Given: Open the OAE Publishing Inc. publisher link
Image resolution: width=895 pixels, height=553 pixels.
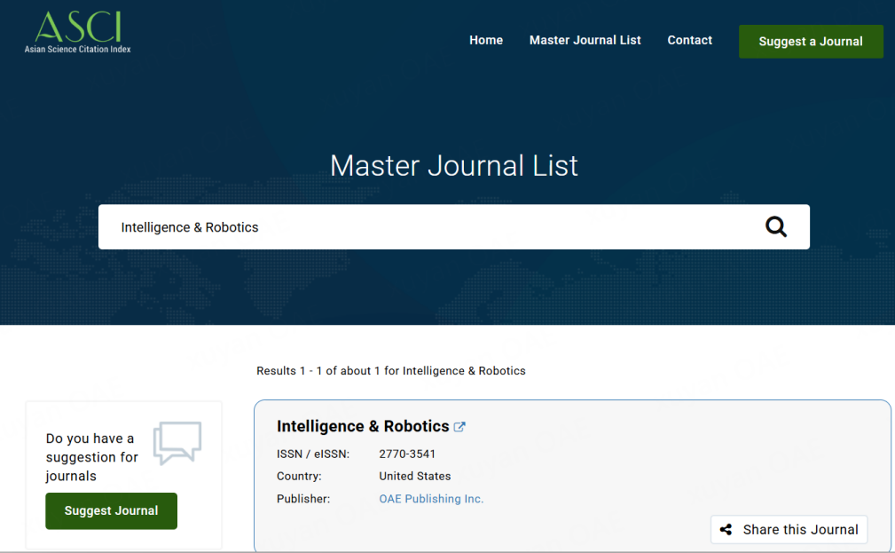Looking at the screenshot, I should (431, 499).
